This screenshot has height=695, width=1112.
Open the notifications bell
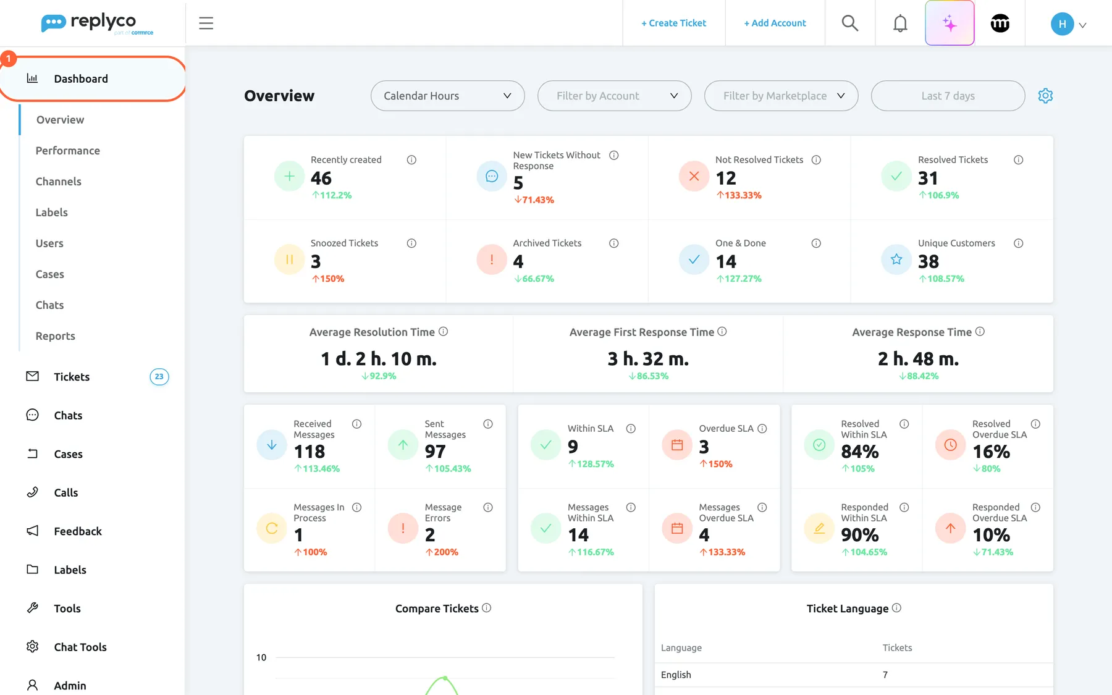[x=900, y=23]
